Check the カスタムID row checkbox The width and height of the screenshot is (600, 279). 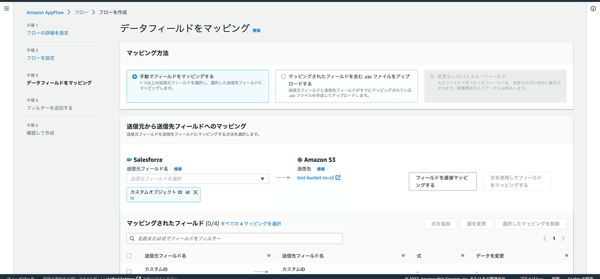pyautogui.click(x=129, y=271)
